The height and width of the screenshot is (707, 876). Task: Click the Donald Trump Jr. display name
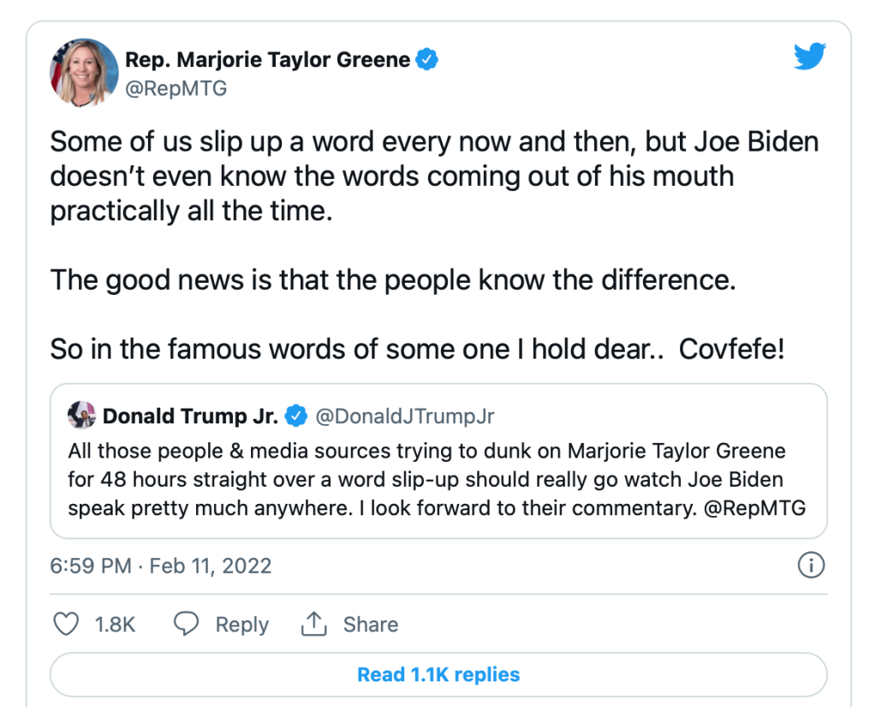point(190,417)
